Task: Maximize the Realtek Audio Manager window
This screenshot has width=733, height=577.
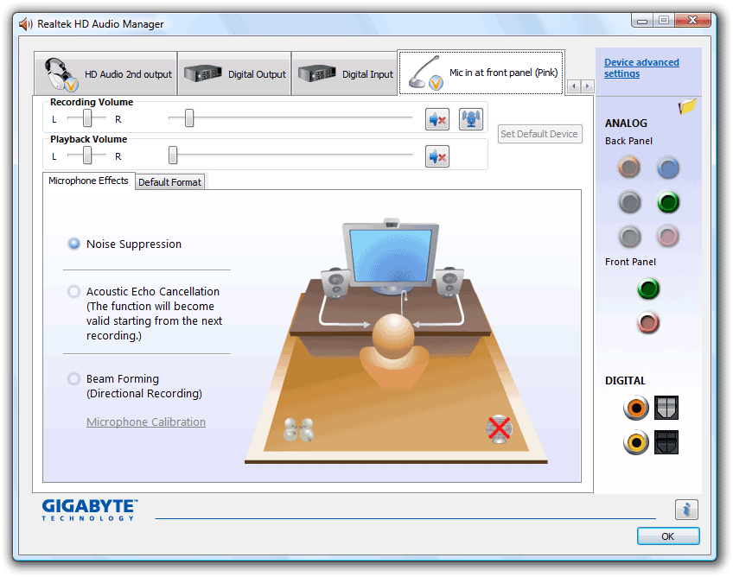Action: (664, 20)
